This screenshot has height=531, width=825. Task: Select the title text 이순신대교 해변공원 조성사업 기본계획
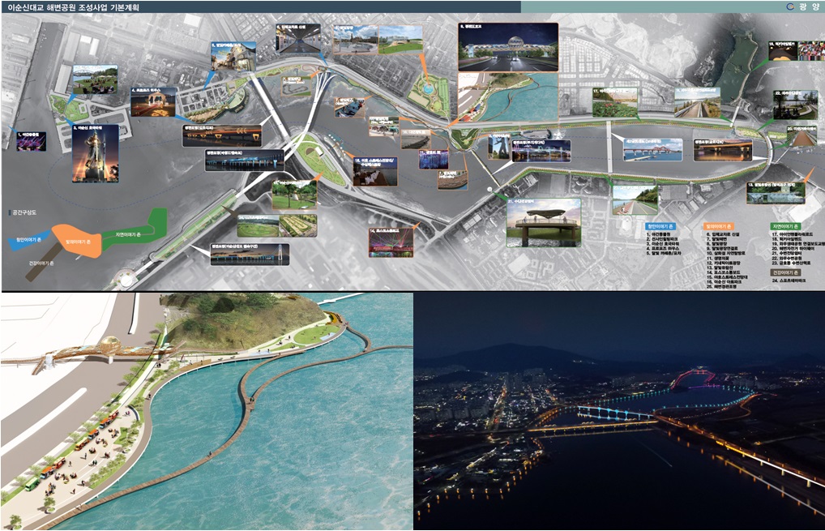point(73,7)
